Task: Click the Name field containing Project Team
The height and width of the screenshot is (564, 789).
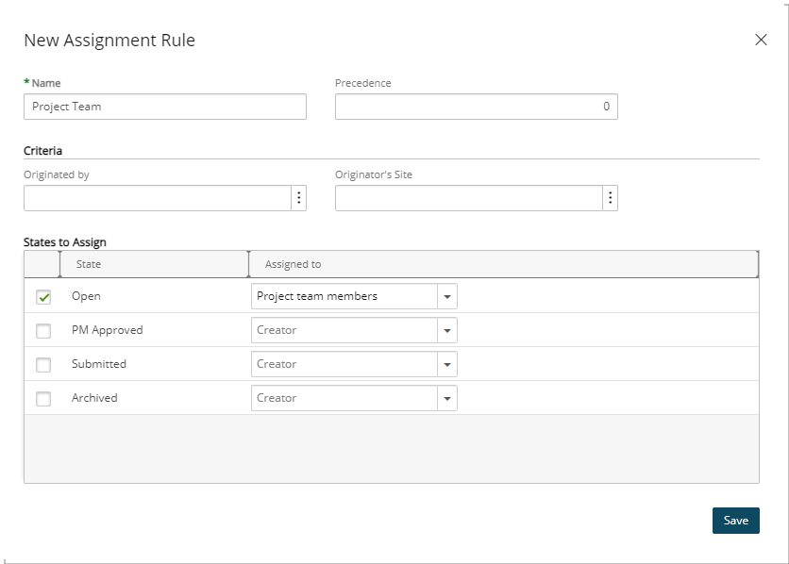Action: coord(165,107)
